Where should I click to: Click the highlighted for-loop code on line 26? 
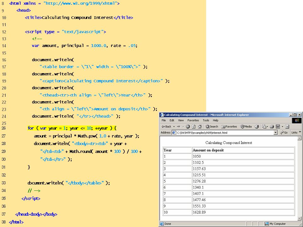coord(72,128)
